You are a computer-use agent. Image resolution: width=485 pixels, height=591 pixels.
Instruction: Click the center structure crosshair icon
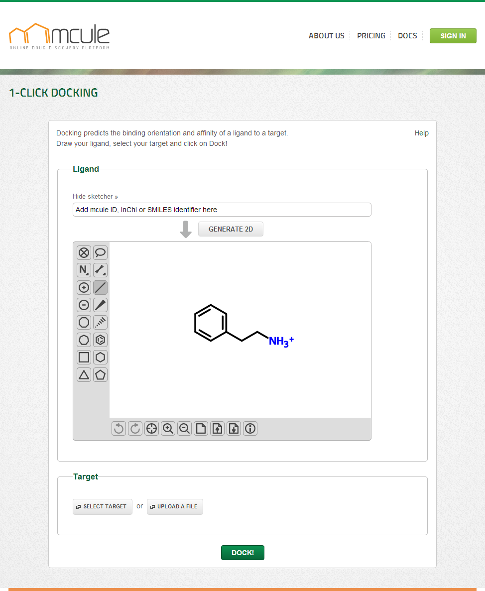point(152,428)
